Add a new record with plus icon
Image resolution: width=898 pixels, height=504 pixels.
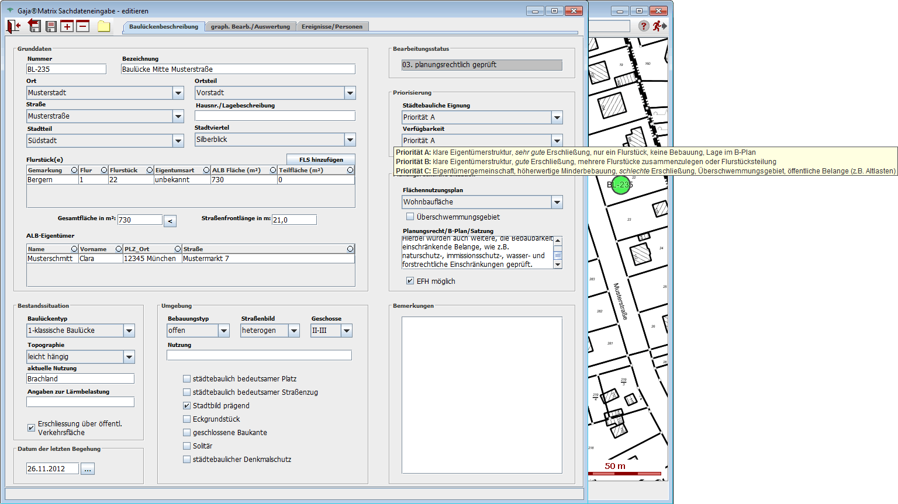click(67, 26)
